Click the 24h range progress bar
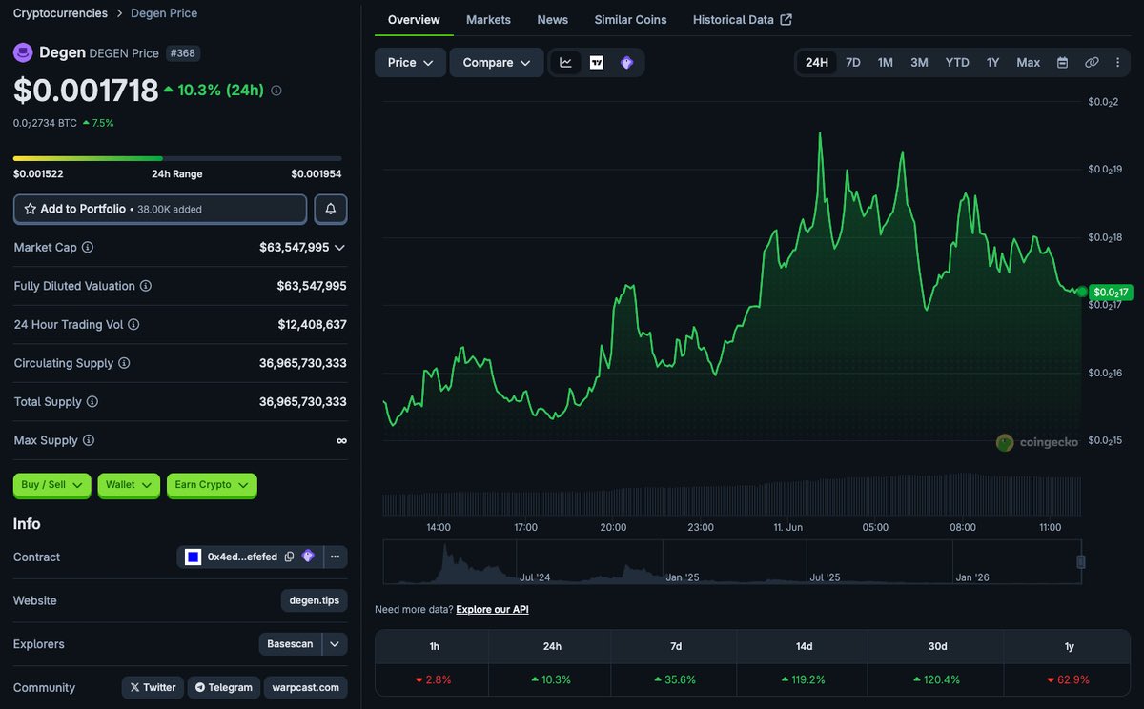The image size is (1144, 709). 177,158
